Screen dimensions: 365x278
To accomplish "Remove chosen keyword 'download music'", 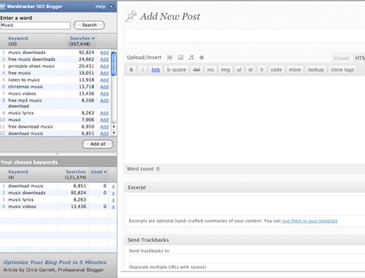I will 113,187.
